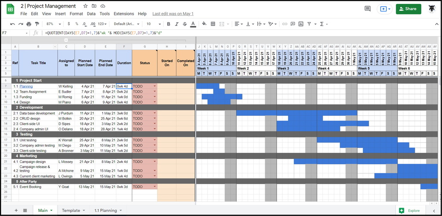Open the font family dropdown
The width and height of the screenshot is (442, 216).
126,24
